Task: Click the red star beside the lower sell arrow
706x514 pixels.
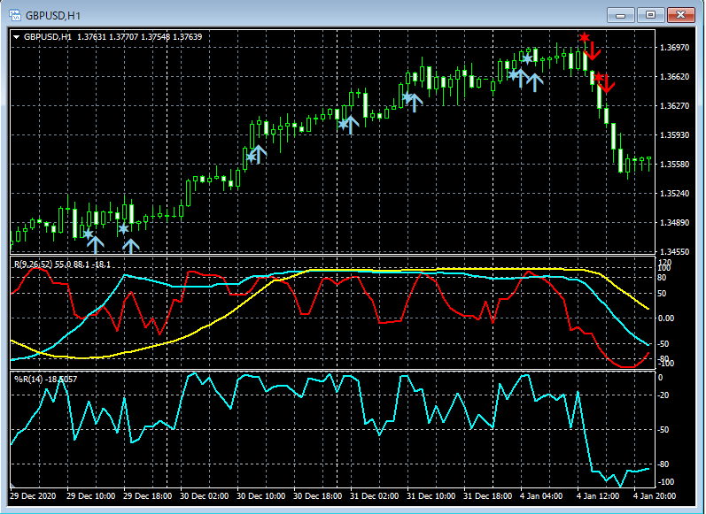Action: (x=599, y=77)
